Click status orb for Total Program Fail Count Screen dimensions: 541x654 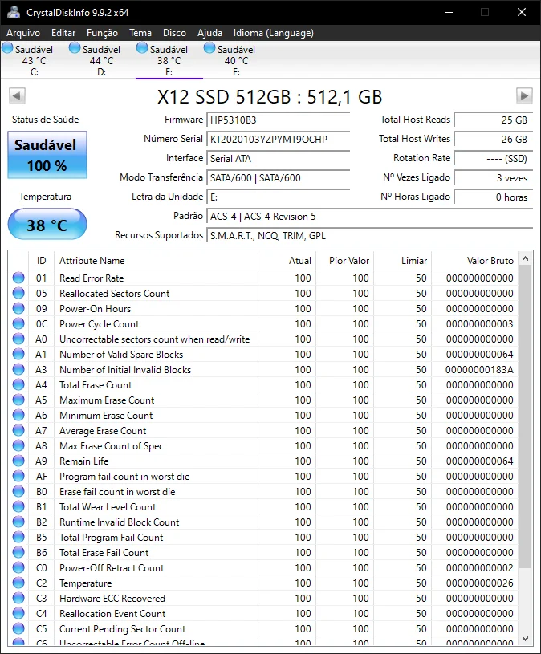coord(18,537)
